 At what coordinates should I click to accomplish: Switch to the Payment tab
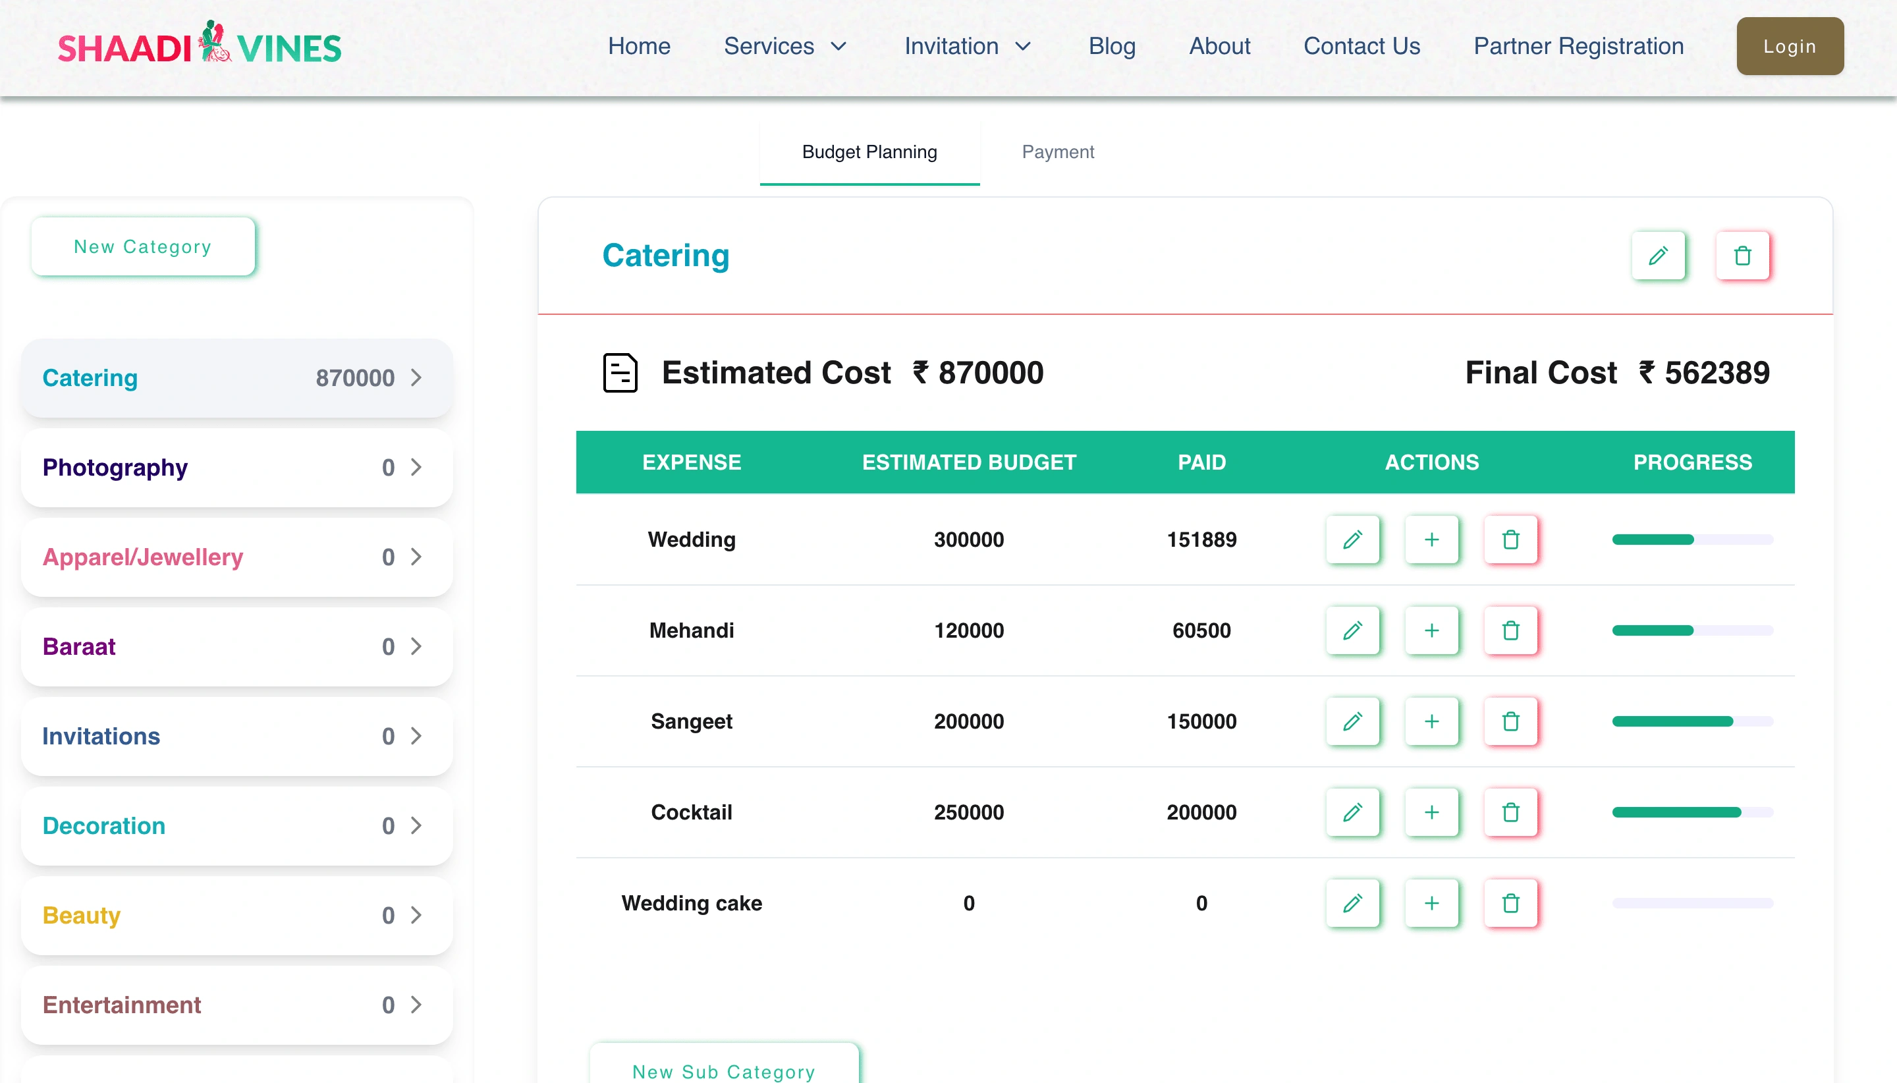[x=1058, y=152]
